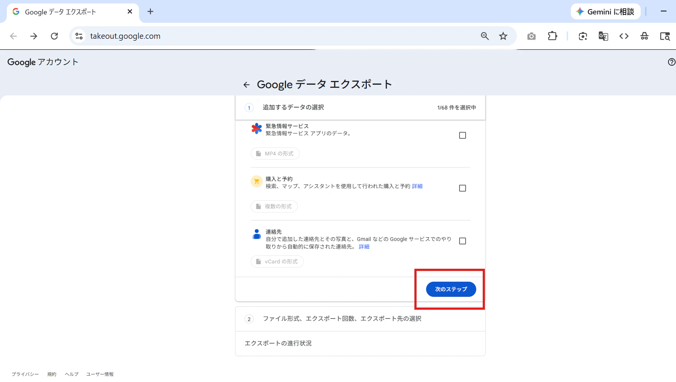Click the 次のステップ button
This screenshot has width=676, height=382.
tap(451, 289)
